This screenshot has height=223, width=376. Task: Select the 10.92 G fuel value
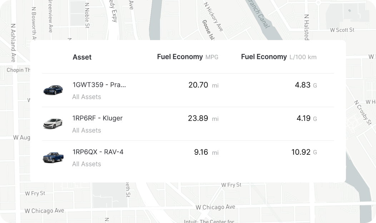coord(304,152)
